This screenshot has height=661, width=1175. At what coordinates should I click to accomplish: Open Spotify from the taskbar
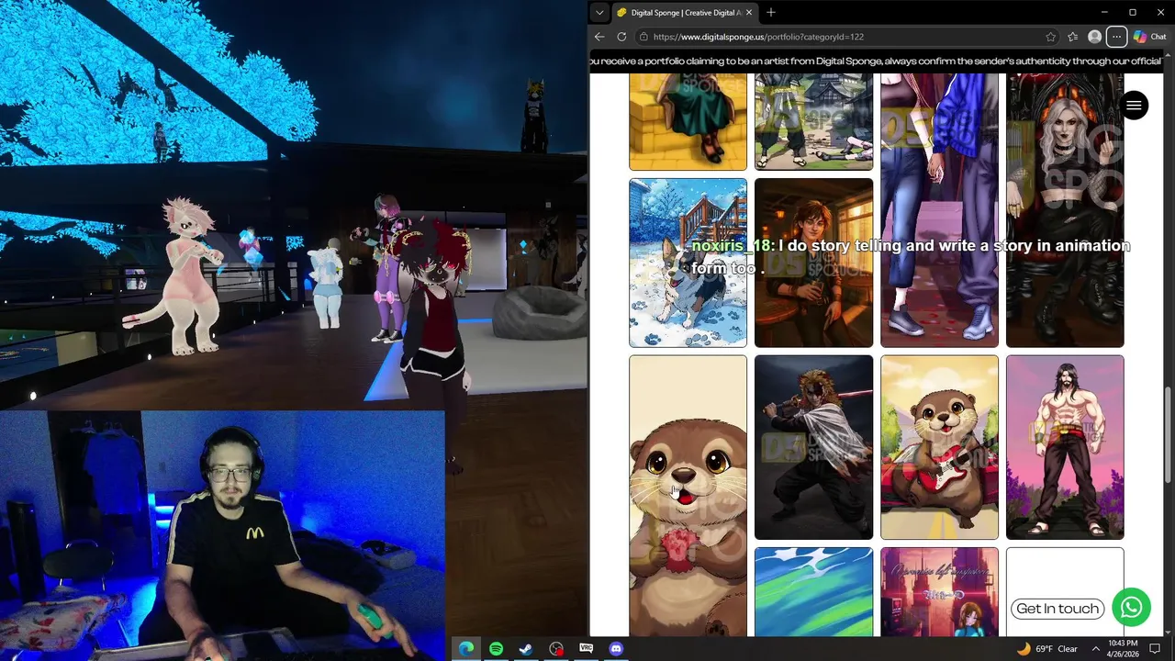(497, 649)
